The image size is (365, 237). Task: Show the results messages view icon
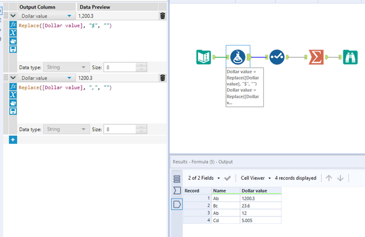coord(177,179)
